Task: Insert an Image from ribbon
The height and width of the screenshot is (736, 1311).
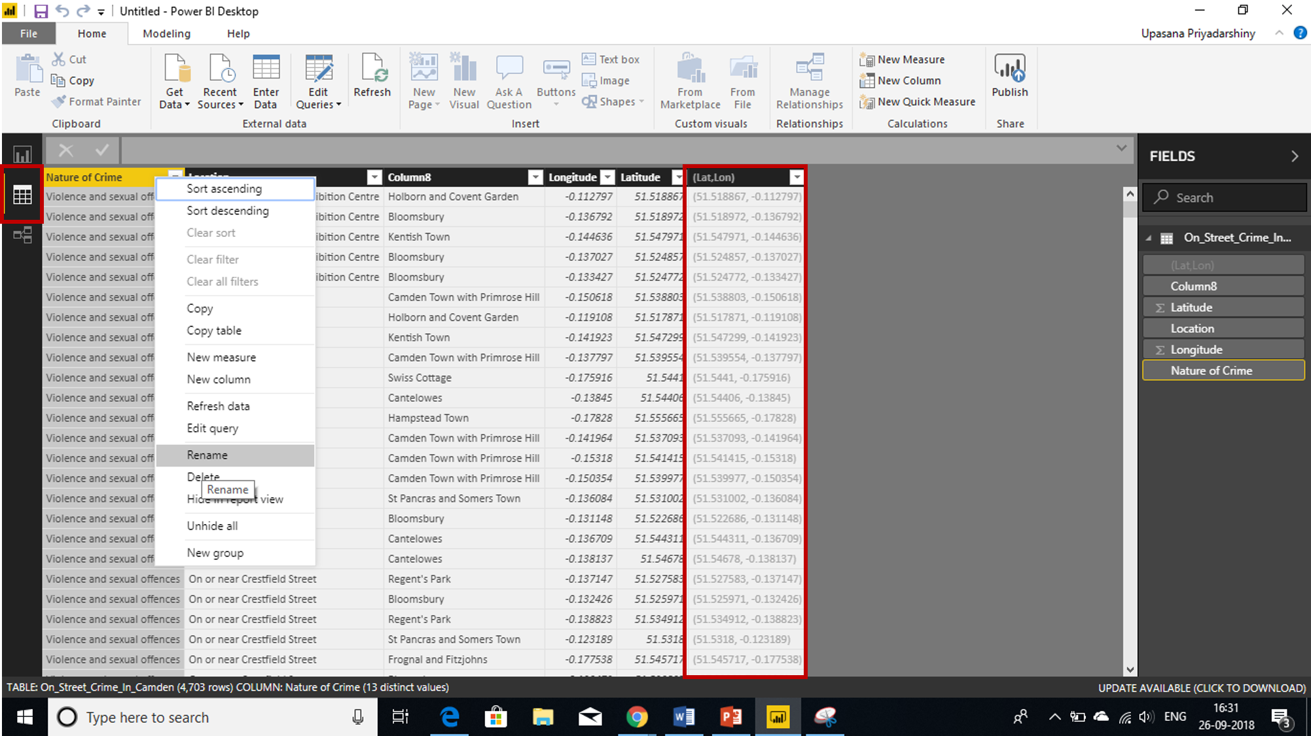Action: 606,80
